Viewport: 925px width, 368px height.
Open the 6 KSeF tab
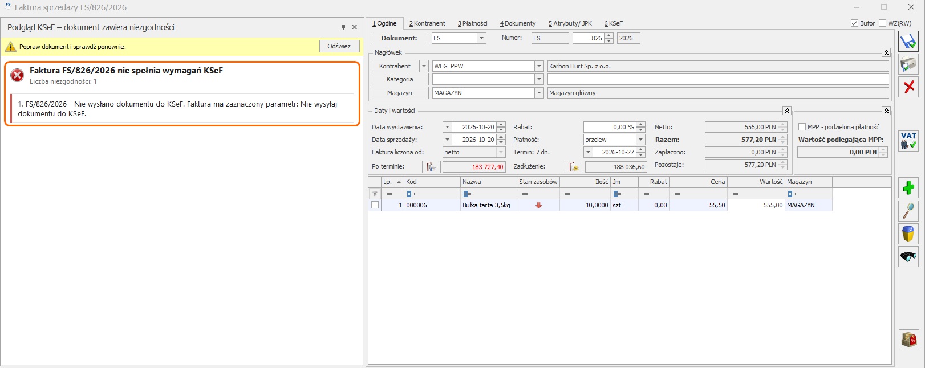click(614, 23)
